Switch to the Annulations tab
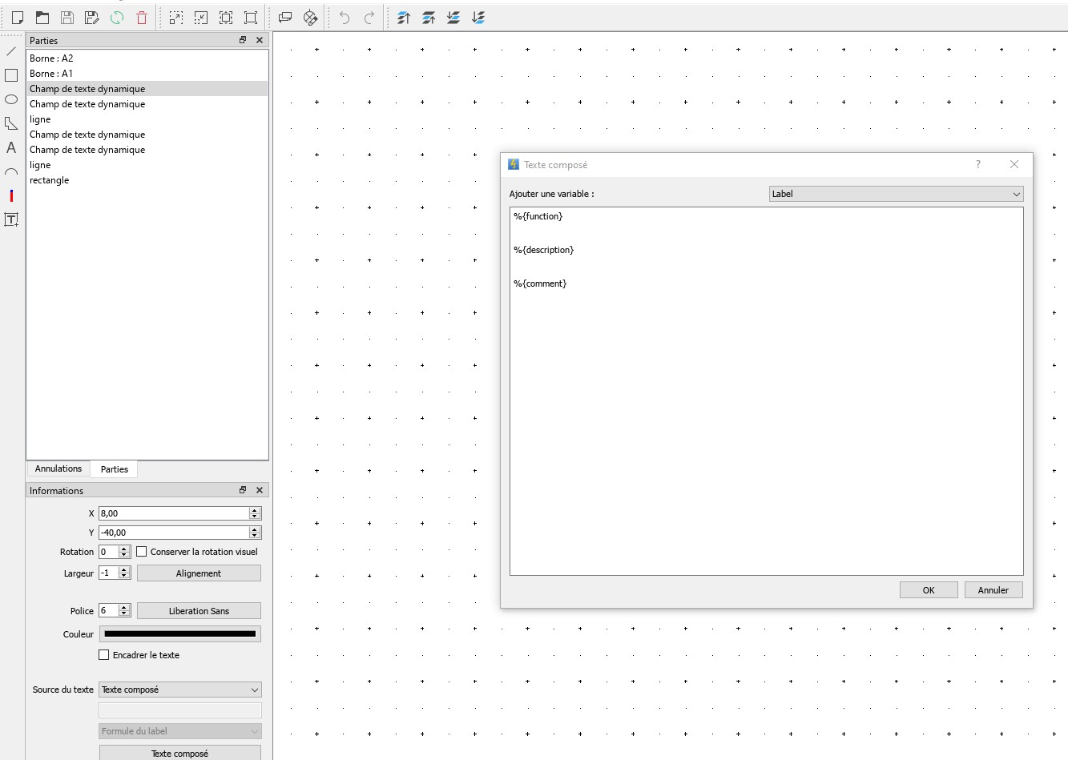Viewport: 1068px width, 760px height. click(x=58, y=469)
